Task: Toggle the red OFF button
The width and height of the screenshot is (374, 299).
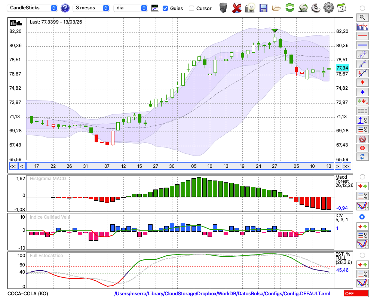Action: tap(355, 294)
